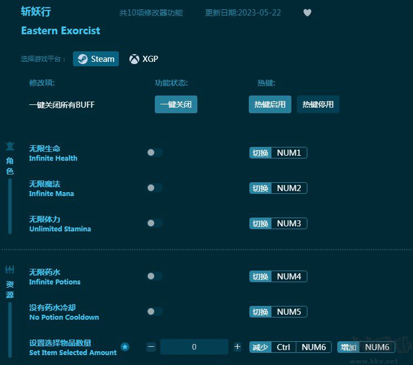Screen dimensions: 413x365
Task: Click the Eastern Exorcist title
Action: point(61,30)
